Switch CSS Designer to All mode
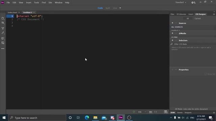Screen dimensions: 216x121 [188, 18]
